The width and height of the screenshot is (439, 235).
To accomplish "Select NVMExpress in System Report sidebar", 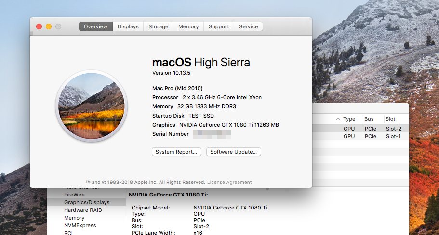I will point(80,225).
